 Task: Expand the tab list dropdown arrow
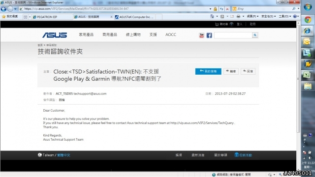tap(30, 17)
